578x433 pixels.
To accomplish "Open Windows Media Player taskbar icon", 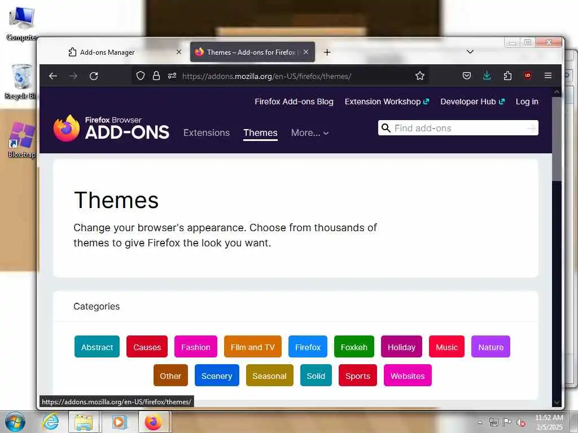I will click(119, 422).
